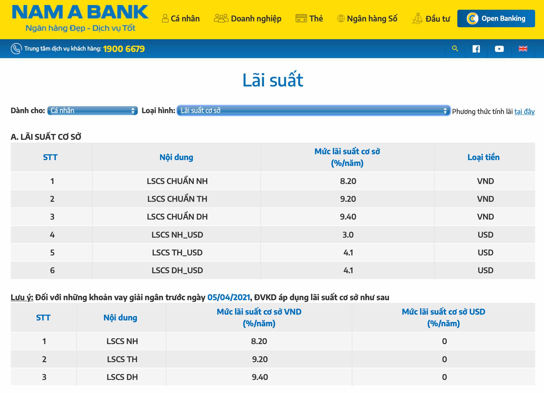Open the tại đây link
The height and width of the screenshot is (393, 544).
tap(525, 111)
